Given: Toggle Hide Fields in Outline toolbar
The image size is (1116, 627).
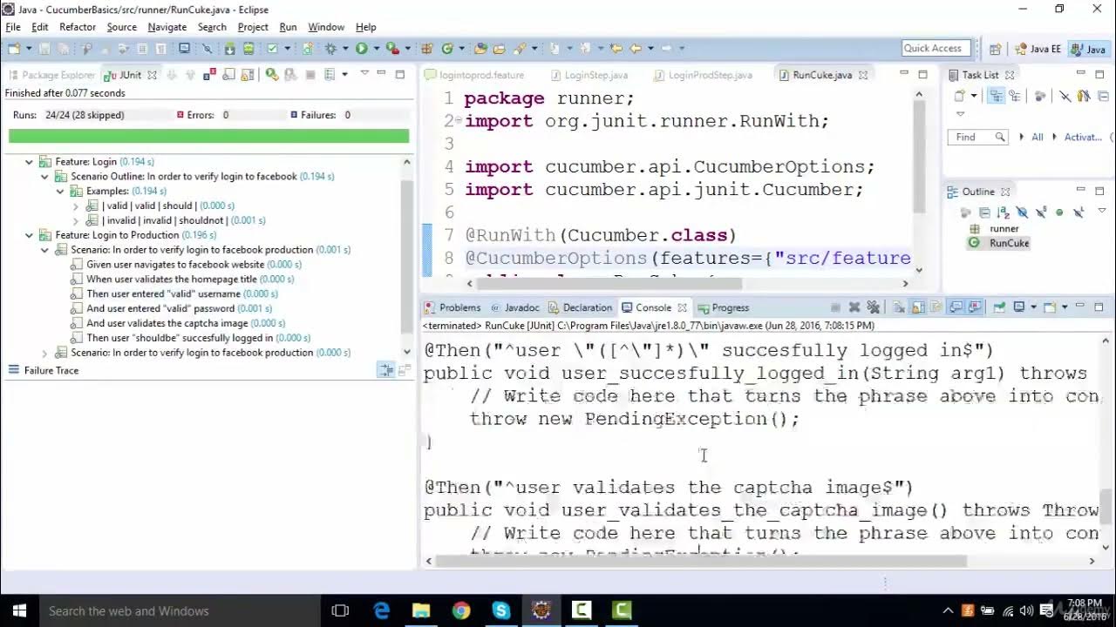Looking at the screenshot, I should [x=1022, y=212].
